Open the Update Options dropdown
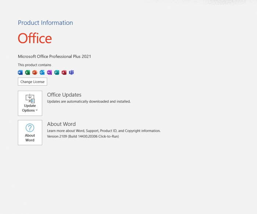The height and width of the screenshot is (214, 257). point(30,103)
